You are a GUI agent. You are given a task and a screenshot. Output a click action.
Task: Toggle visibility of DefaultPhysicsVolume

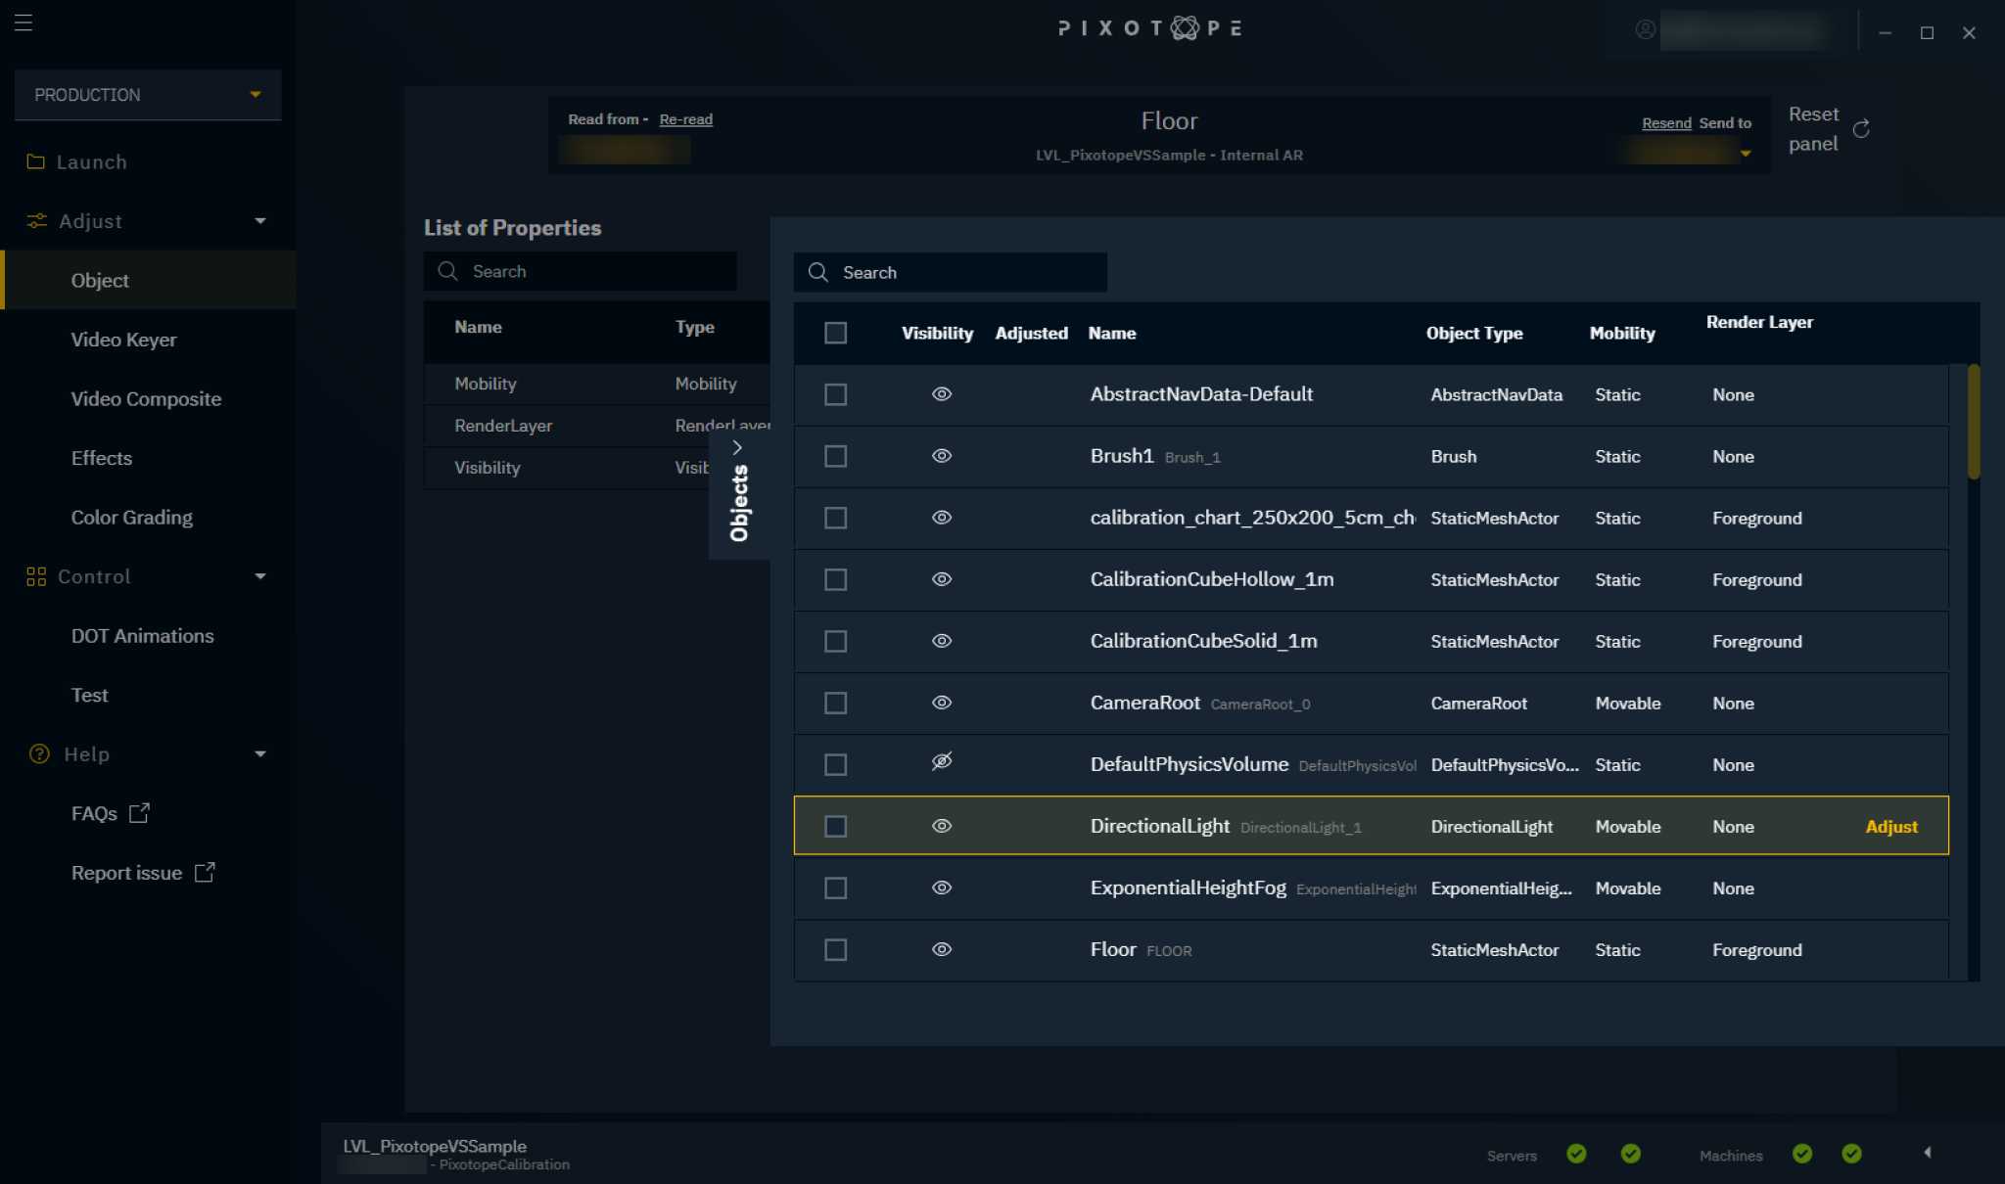point(942,762)
